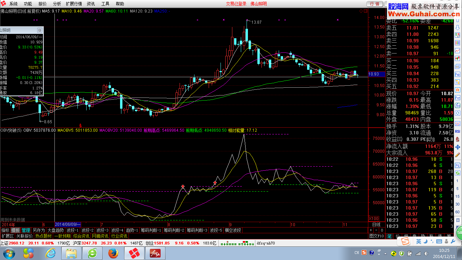Switch to the 综合资讯 tab
The image size is (462, 260).
81,236
